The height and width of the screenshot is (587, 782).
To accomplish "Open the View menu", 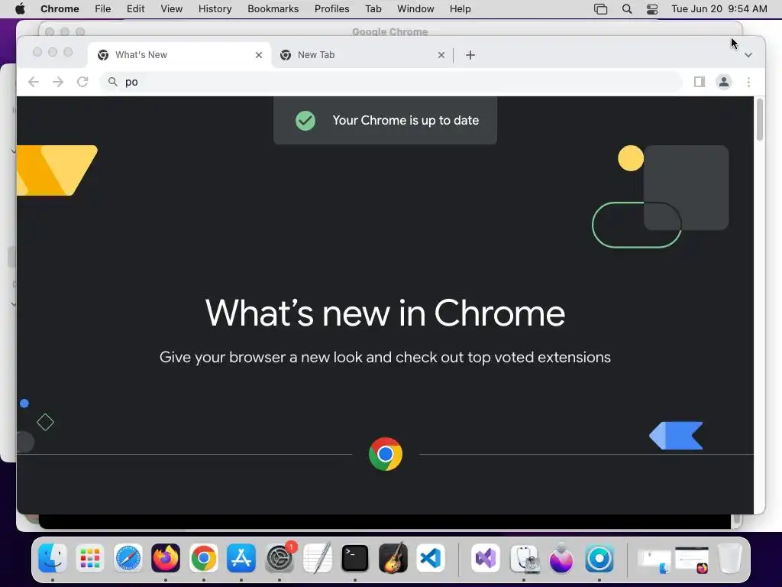I will click(171, 9).
